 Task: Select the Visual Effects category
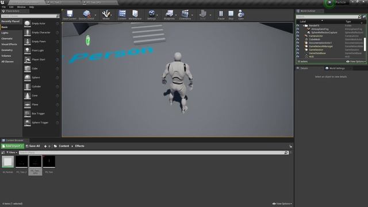click(9, 44)
